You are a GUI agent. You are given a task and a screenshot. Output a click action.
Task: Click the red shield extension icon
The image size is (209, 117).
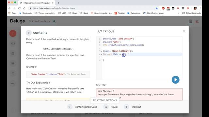point(188,8)
